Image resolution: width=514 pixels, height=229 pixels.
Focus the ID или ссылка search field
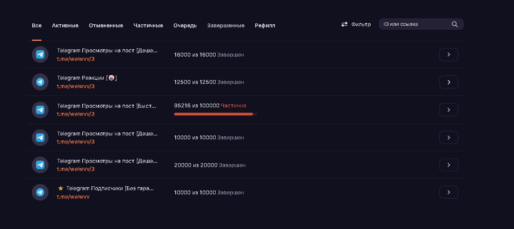(421, 24)
